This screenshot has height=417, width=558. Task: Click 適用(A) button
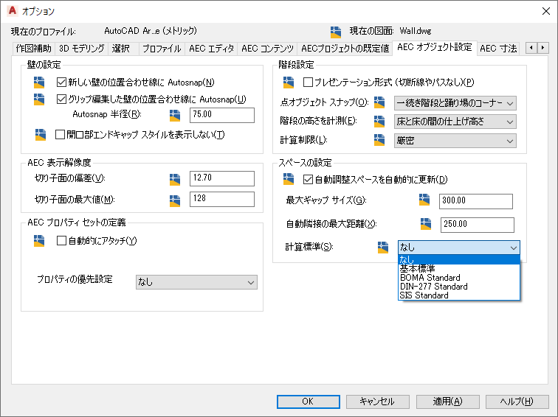(x=447, y=402)
